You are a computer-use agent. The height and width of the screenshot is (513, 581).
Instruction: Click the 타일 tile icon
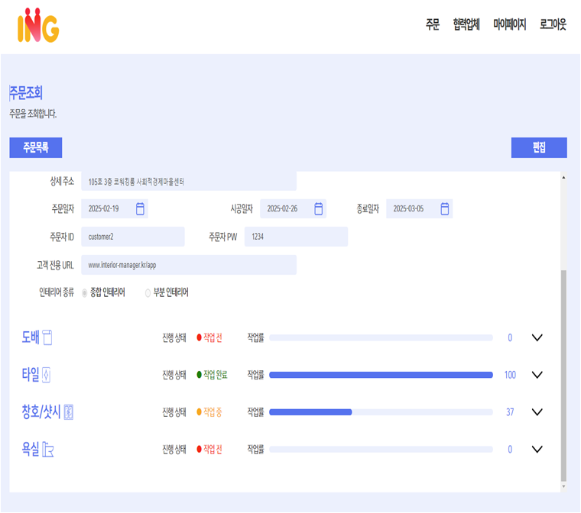pos(47,375)
